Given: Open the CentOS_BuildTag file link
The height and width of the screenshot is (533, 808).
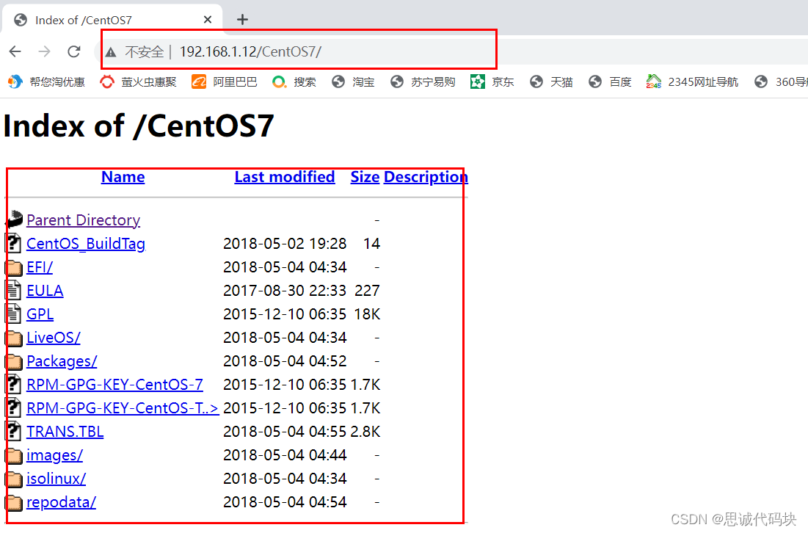Looking at the screenshot, I should tap(86, 244).
